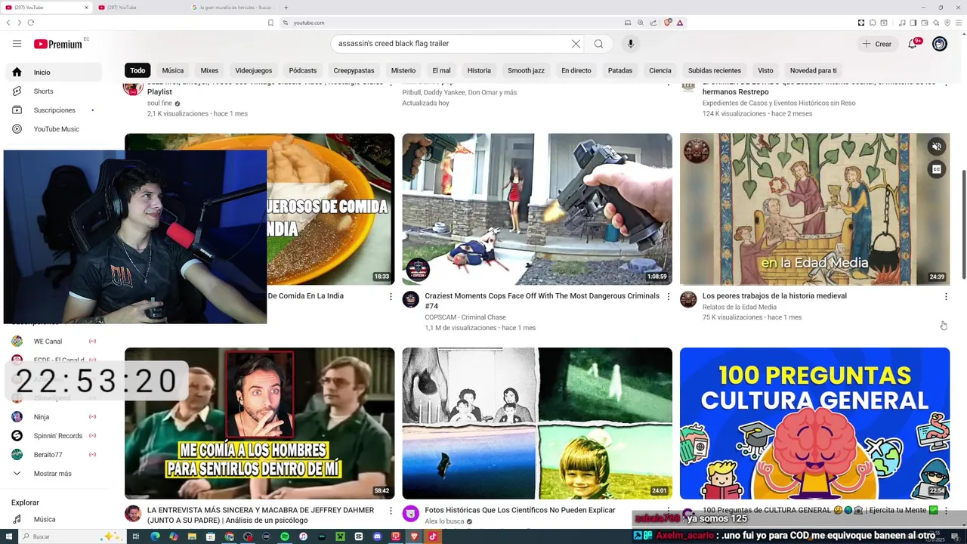The width and height of the screenshot is (967, 544).
Task: Open TikTok from the taskbar
Action: coord(432,536)
